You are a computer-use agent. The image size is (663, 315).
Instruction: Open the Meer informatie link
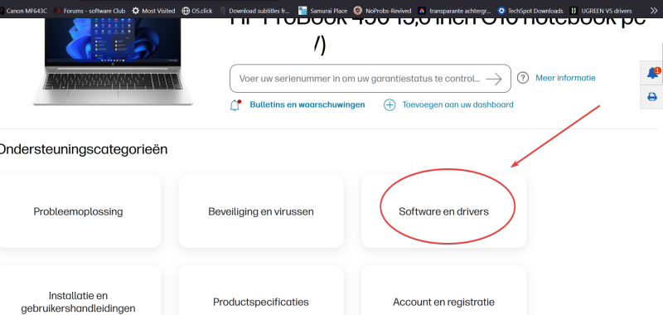565,78
